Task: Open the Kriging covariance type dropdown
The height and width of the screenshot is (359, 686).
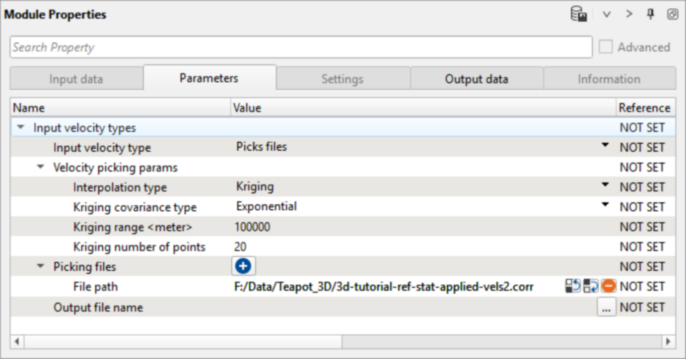Action: click(605, 205)
